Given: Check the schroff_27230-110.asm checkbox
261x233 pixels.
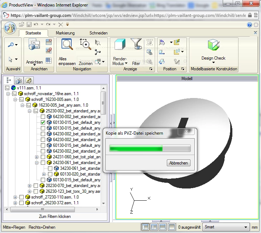Looking at the screenshot, I should 21,197.
